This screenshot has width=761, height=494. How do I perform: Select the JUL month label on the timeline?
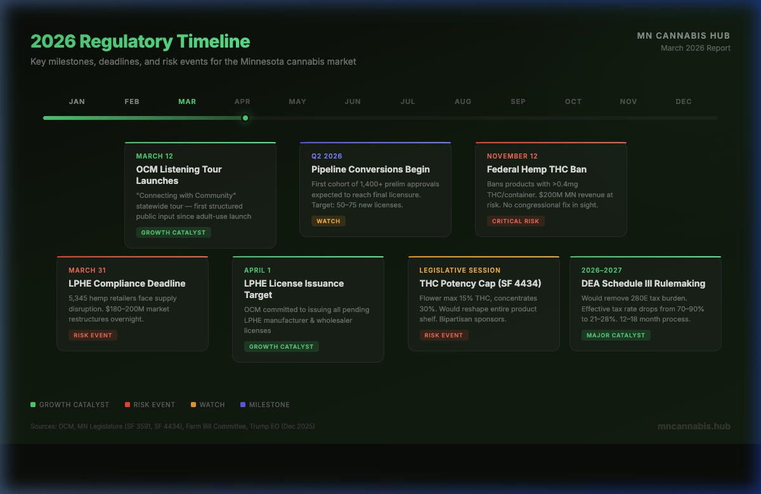[408, 101]
